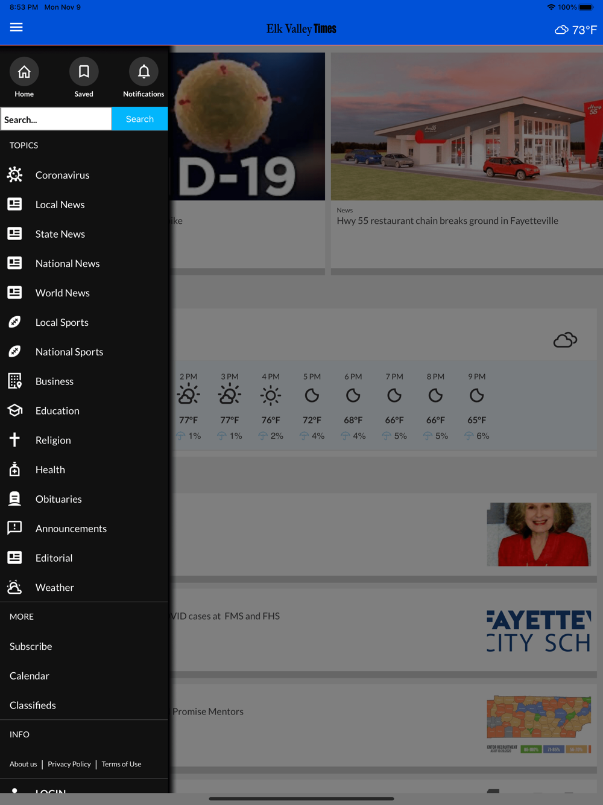Click the Announcements speech bubble icon

[x=14, y=528]
